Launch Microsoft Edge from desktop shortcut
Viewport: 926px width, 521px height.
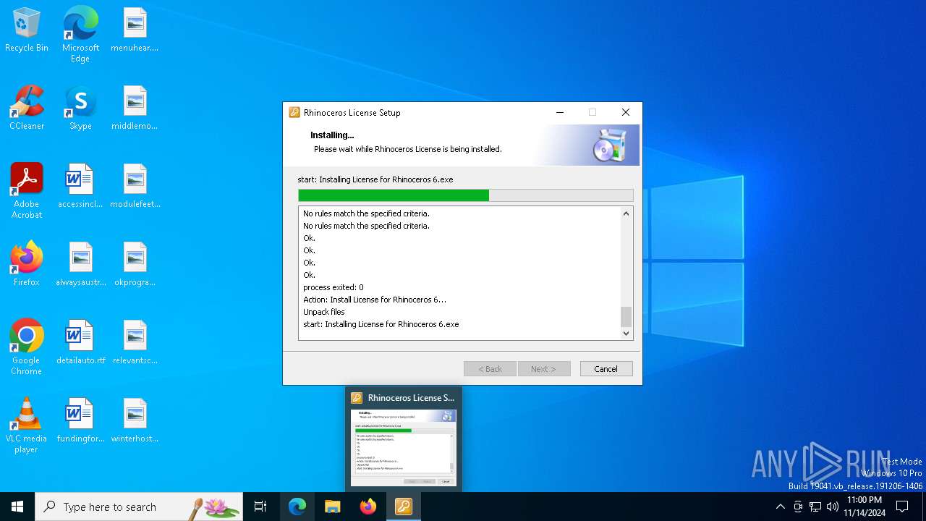80,34
